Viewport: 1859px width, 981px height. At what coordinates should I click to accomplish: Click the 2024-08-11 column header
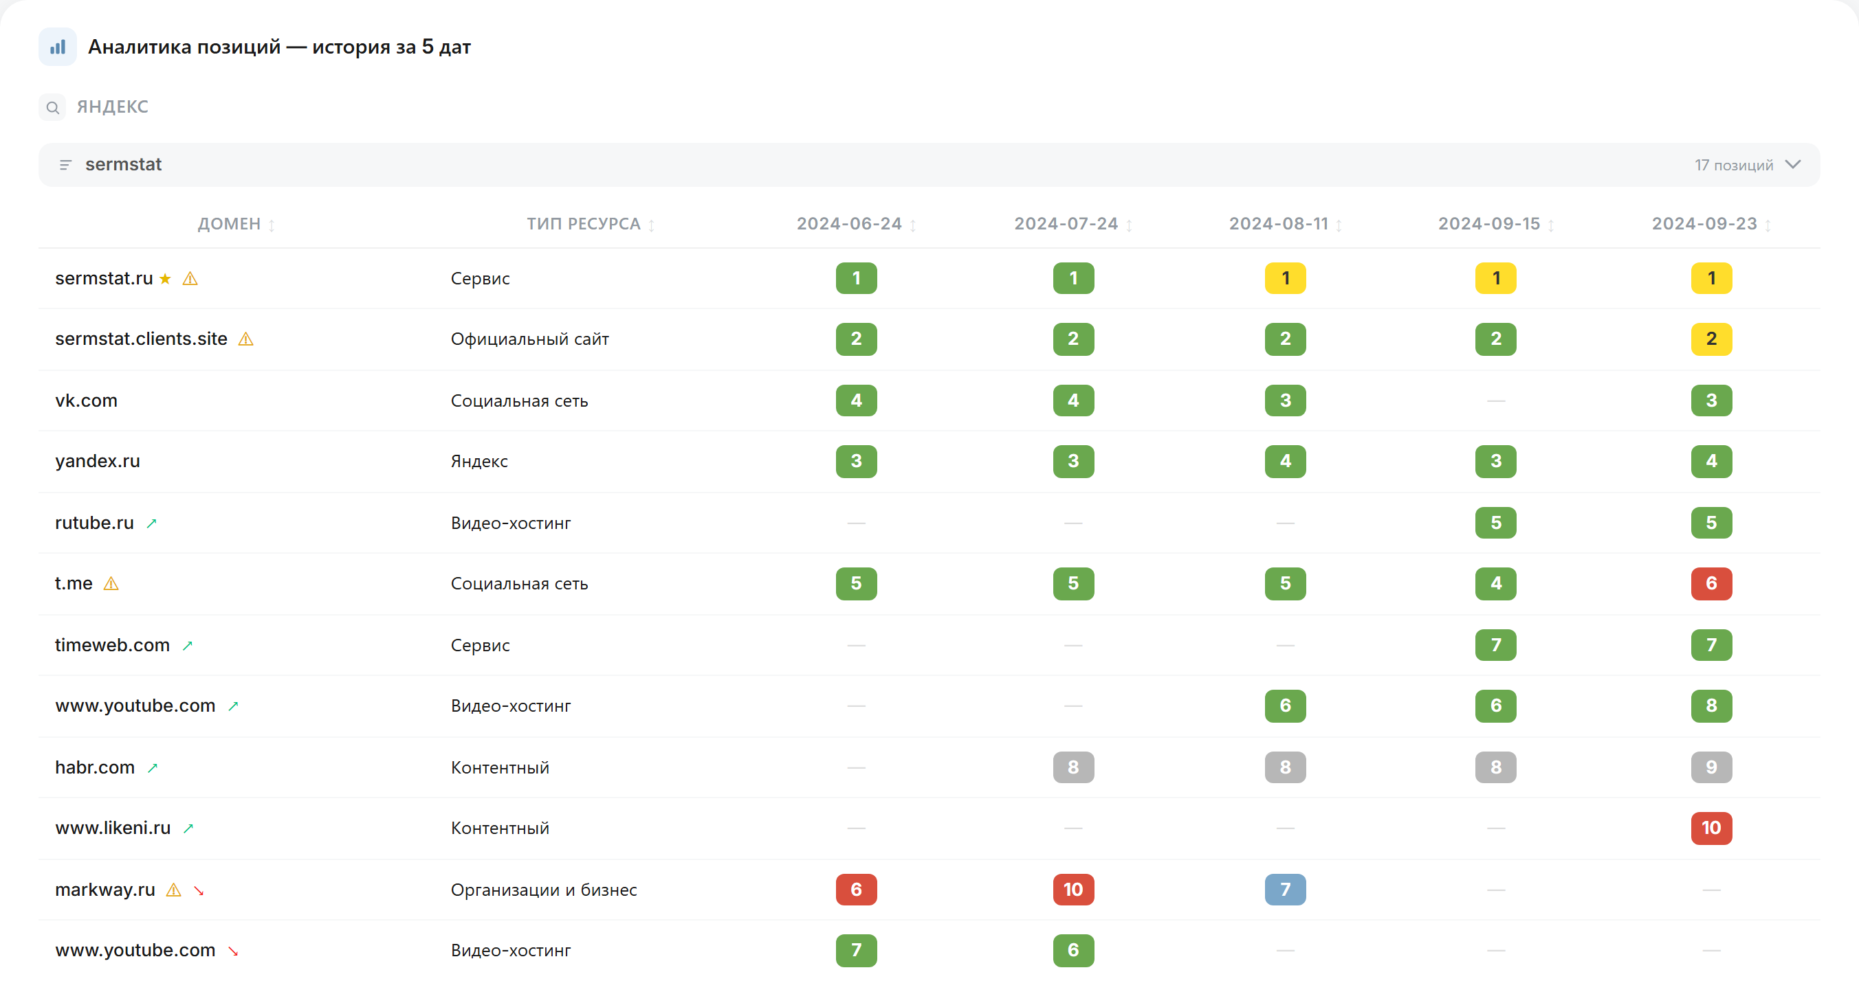point(1279,224)
